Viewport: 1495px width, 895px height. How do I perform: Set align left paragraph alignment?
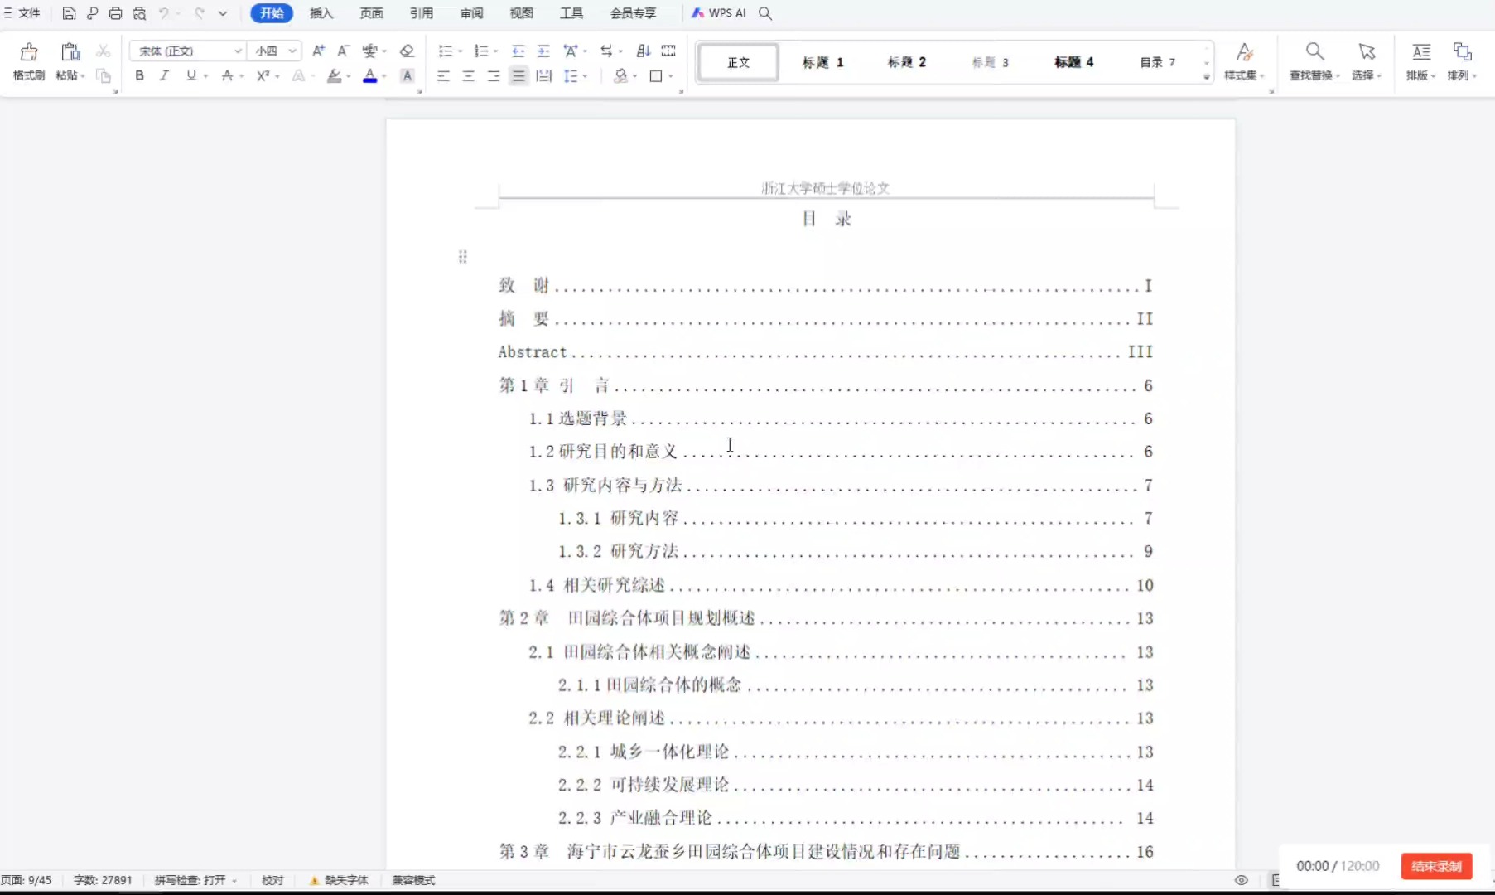pyautogui.click(x=444, y=76)
